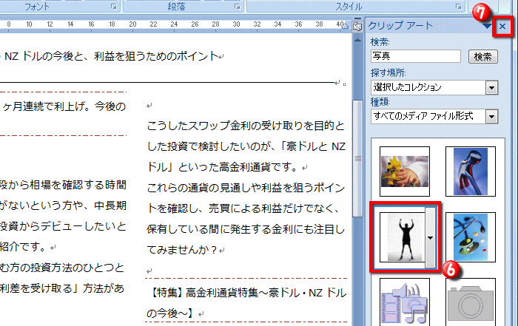Click the text 投資からデビューしたいと
The height and width of the screenshot is (326, 518).
coord(63,226)
